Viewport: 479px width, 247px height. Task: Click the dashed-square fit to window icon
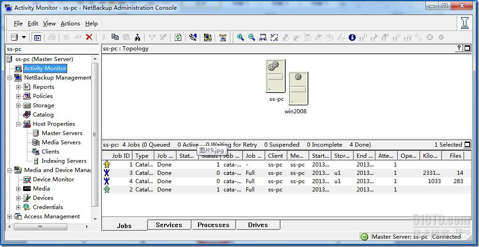pyautogui.click(x=274, y=37)
